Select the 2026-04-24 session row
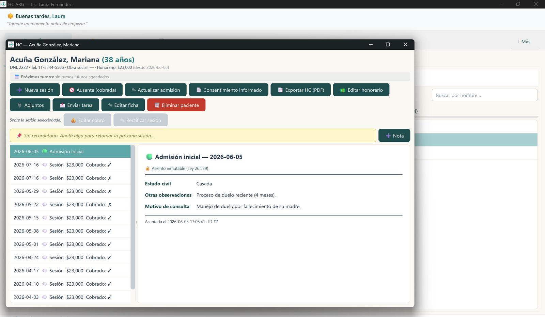 pyautogui.click(x=71, y=257)
